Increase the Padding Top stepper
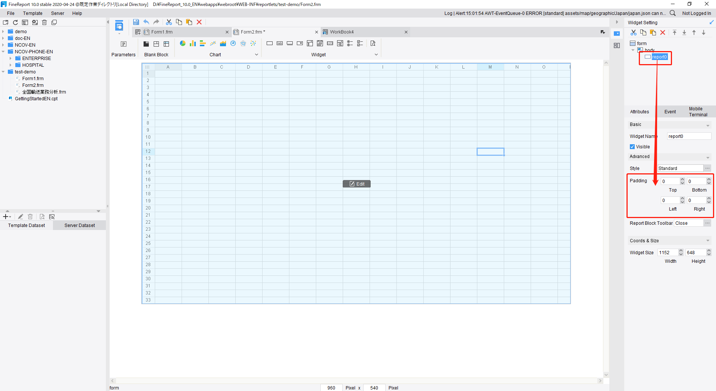 pos(682,180)
